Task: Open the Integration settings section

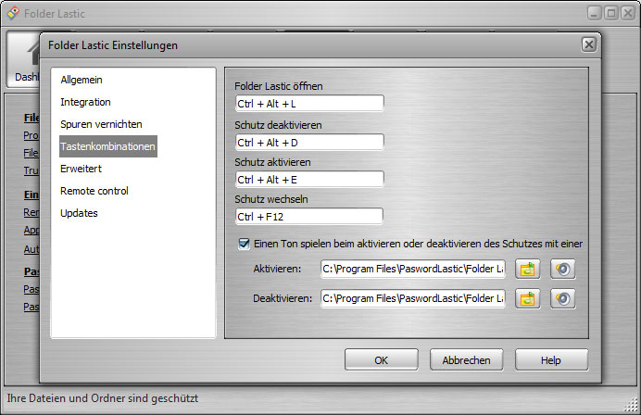Action: click(85, 102)
